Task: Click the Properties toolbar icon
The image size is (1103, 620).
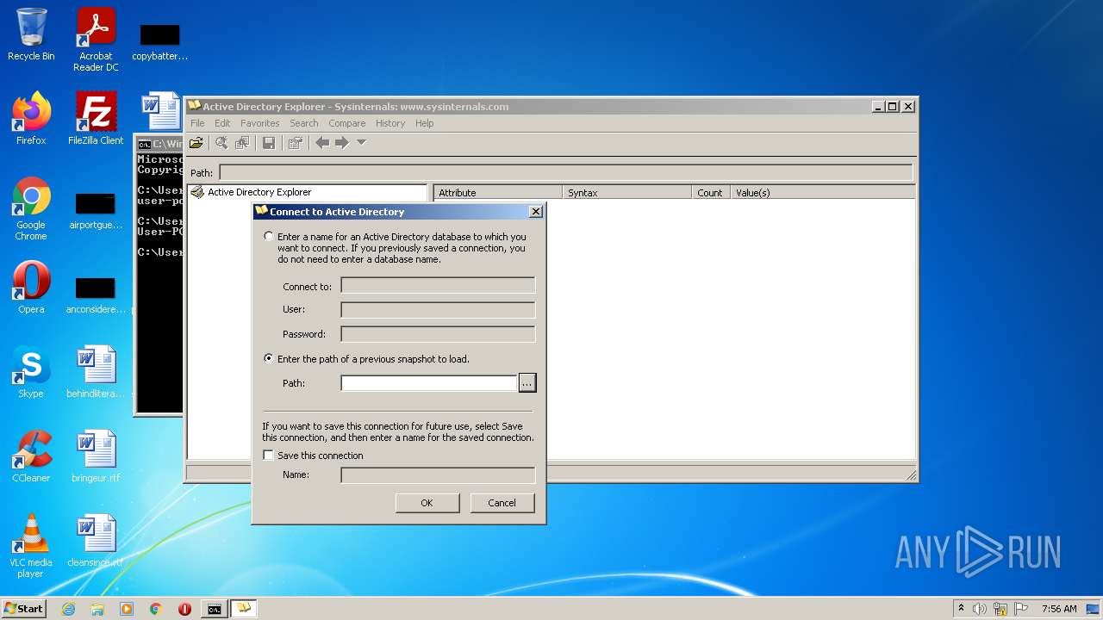Action: pyautogui.click(x=296, y=143)
